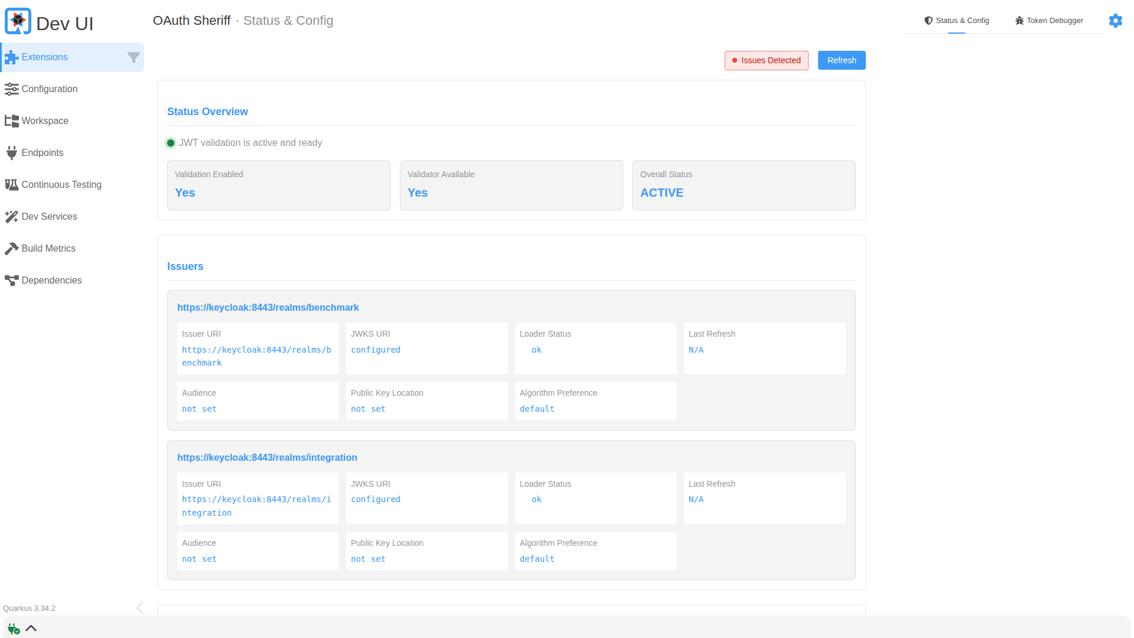Click the Endpoints plug icon
Image resolution: width=1134 pixels, height=638 pixels.
[11, 153]
